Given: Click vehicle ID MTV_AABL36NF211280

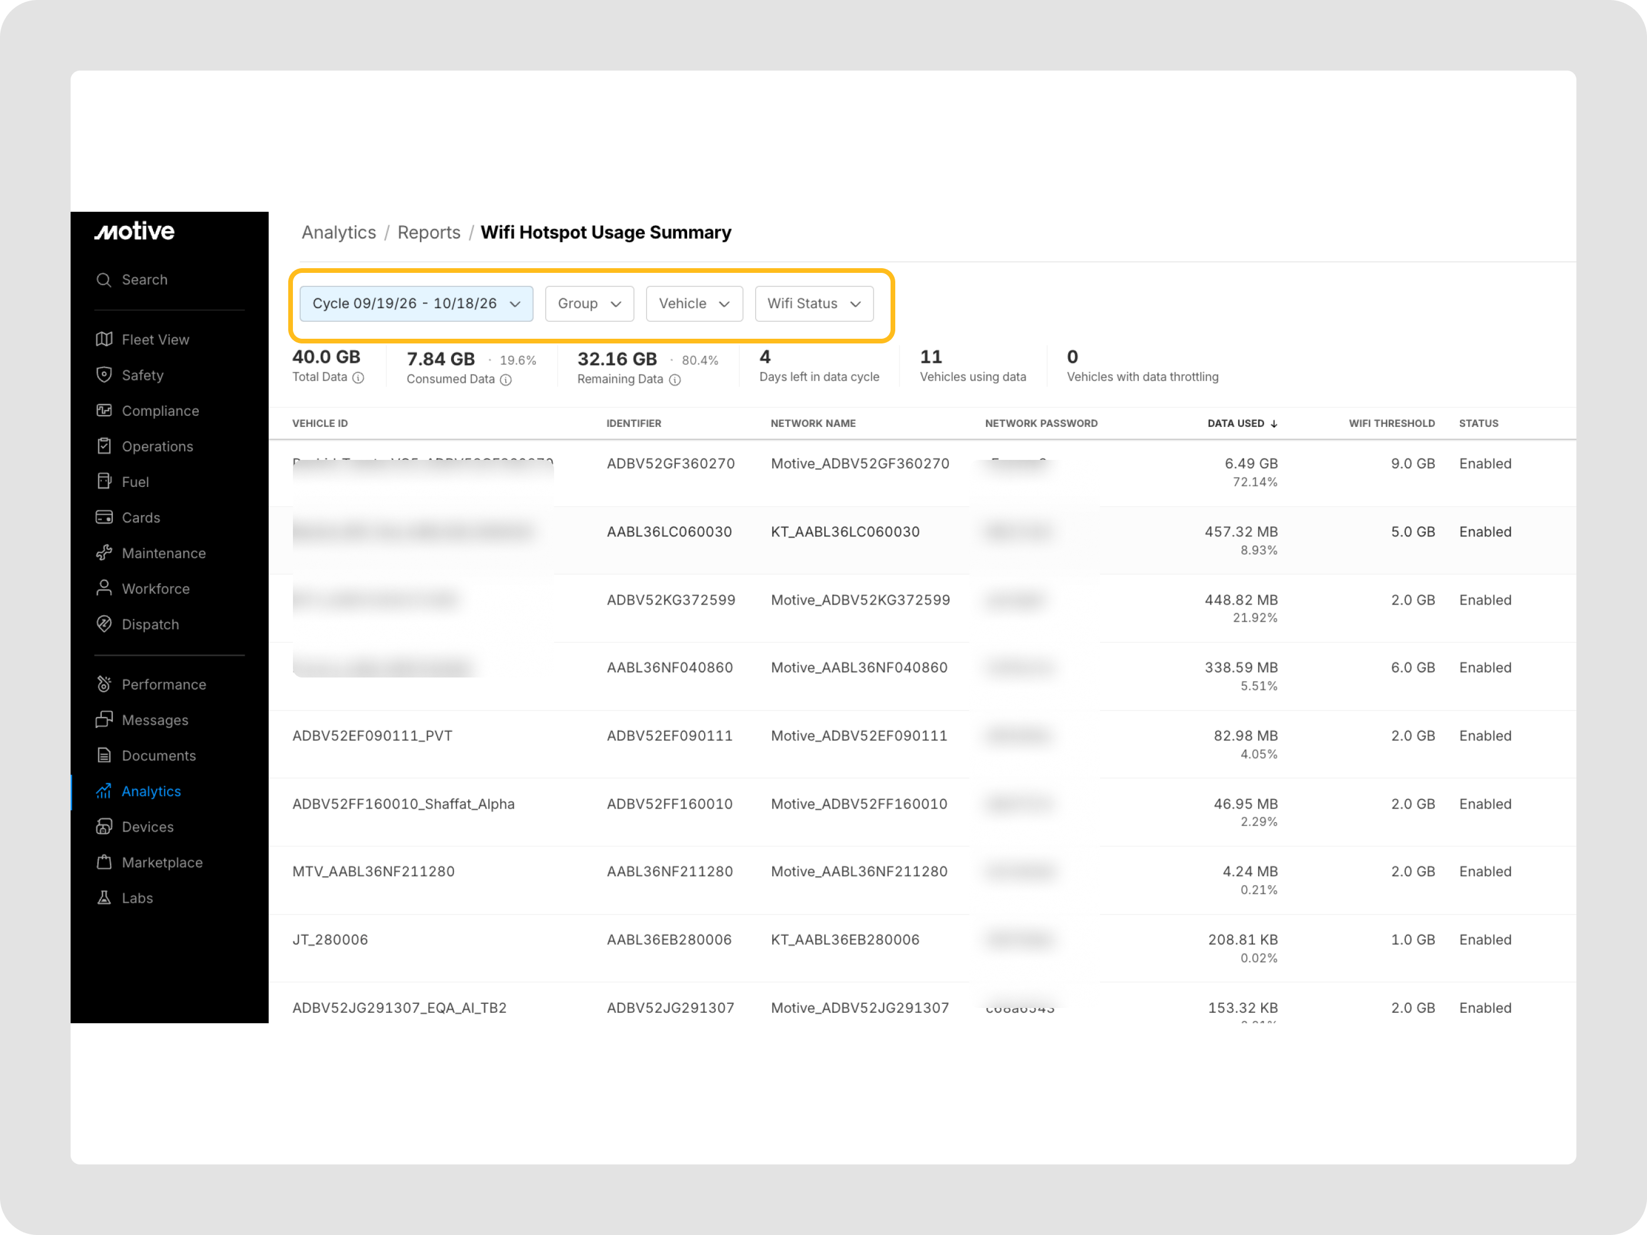Looking at the screenshot, I should 373,872.
